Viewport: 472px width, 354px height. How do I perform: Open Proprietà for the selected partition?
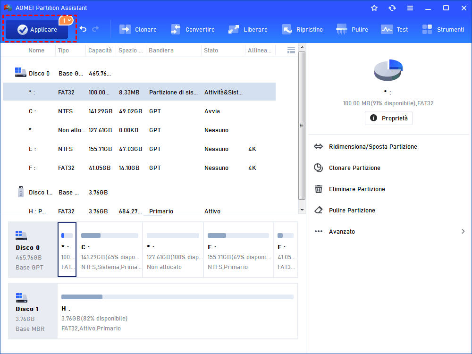(x=388, y=118)
